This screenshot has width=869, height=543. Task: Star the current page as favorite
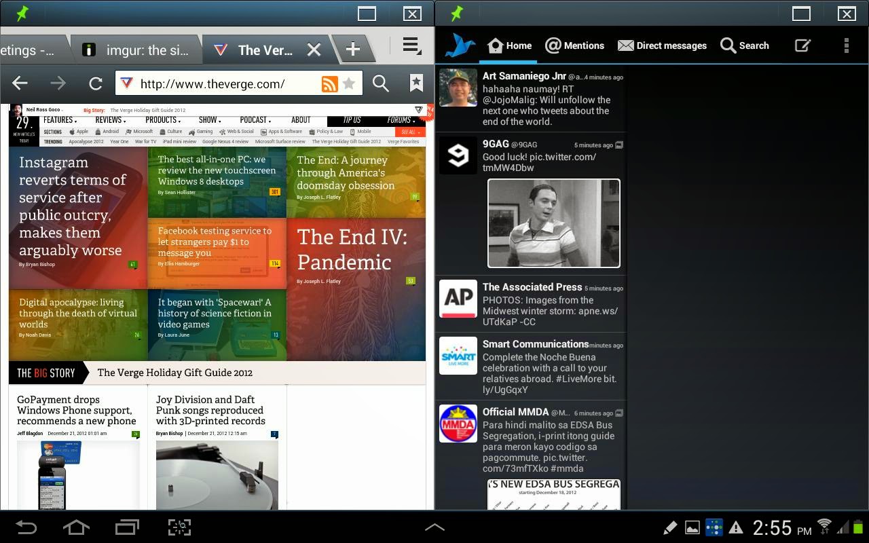pos(349,83)
